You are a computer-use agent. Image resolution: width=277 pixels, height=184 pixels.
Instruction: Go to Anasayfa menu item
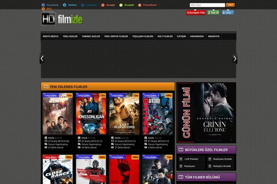214,36
